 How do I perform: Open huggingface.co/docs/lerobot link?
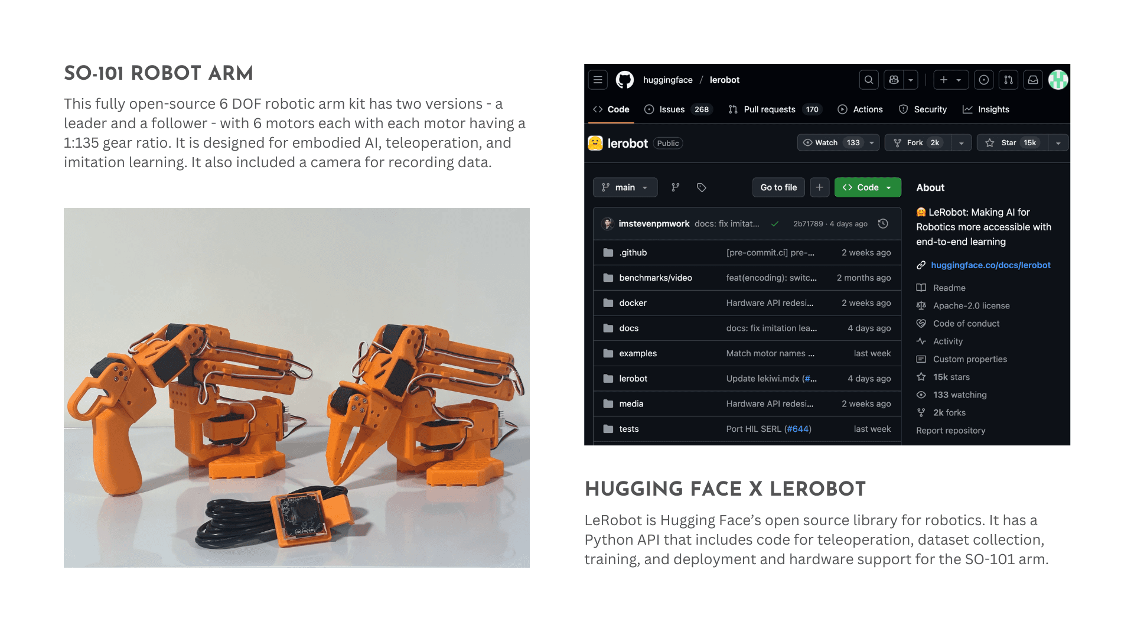[990, 265]
